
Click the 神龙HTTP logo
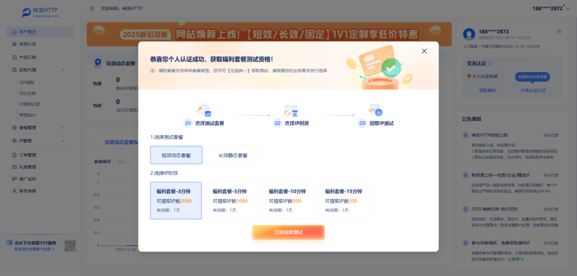(40, 12)
